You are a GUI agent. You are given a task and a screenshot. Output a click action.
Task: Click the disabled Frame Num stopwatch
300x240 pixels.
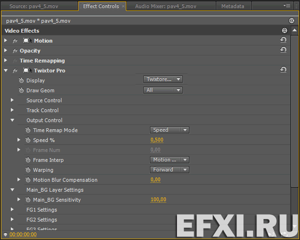click(x=28, y=150)
